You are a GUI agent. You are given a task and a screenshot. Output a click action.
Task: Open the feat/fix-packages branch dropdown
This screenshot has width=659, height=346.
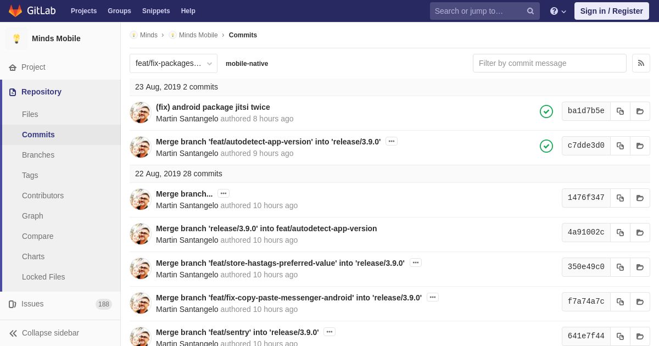[174, 63]
